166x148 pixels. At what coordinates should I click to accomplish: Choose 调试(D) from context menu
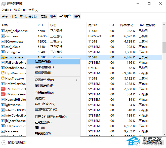tap(53, 98)
